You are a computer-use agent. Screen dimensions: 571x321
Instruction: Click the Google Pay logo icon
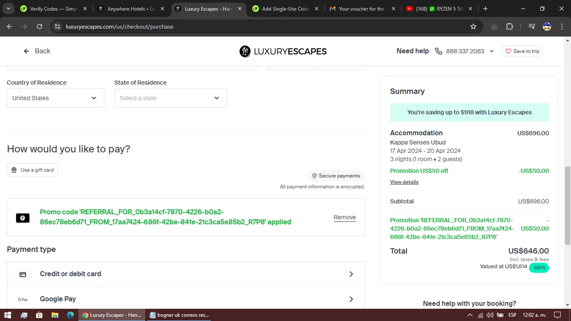pos(23,299)
